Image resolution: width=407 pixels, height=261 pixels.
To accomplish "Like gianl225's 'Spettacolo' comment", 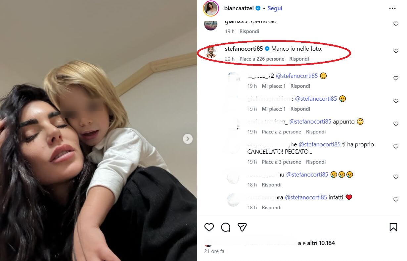I will [396, 23].
